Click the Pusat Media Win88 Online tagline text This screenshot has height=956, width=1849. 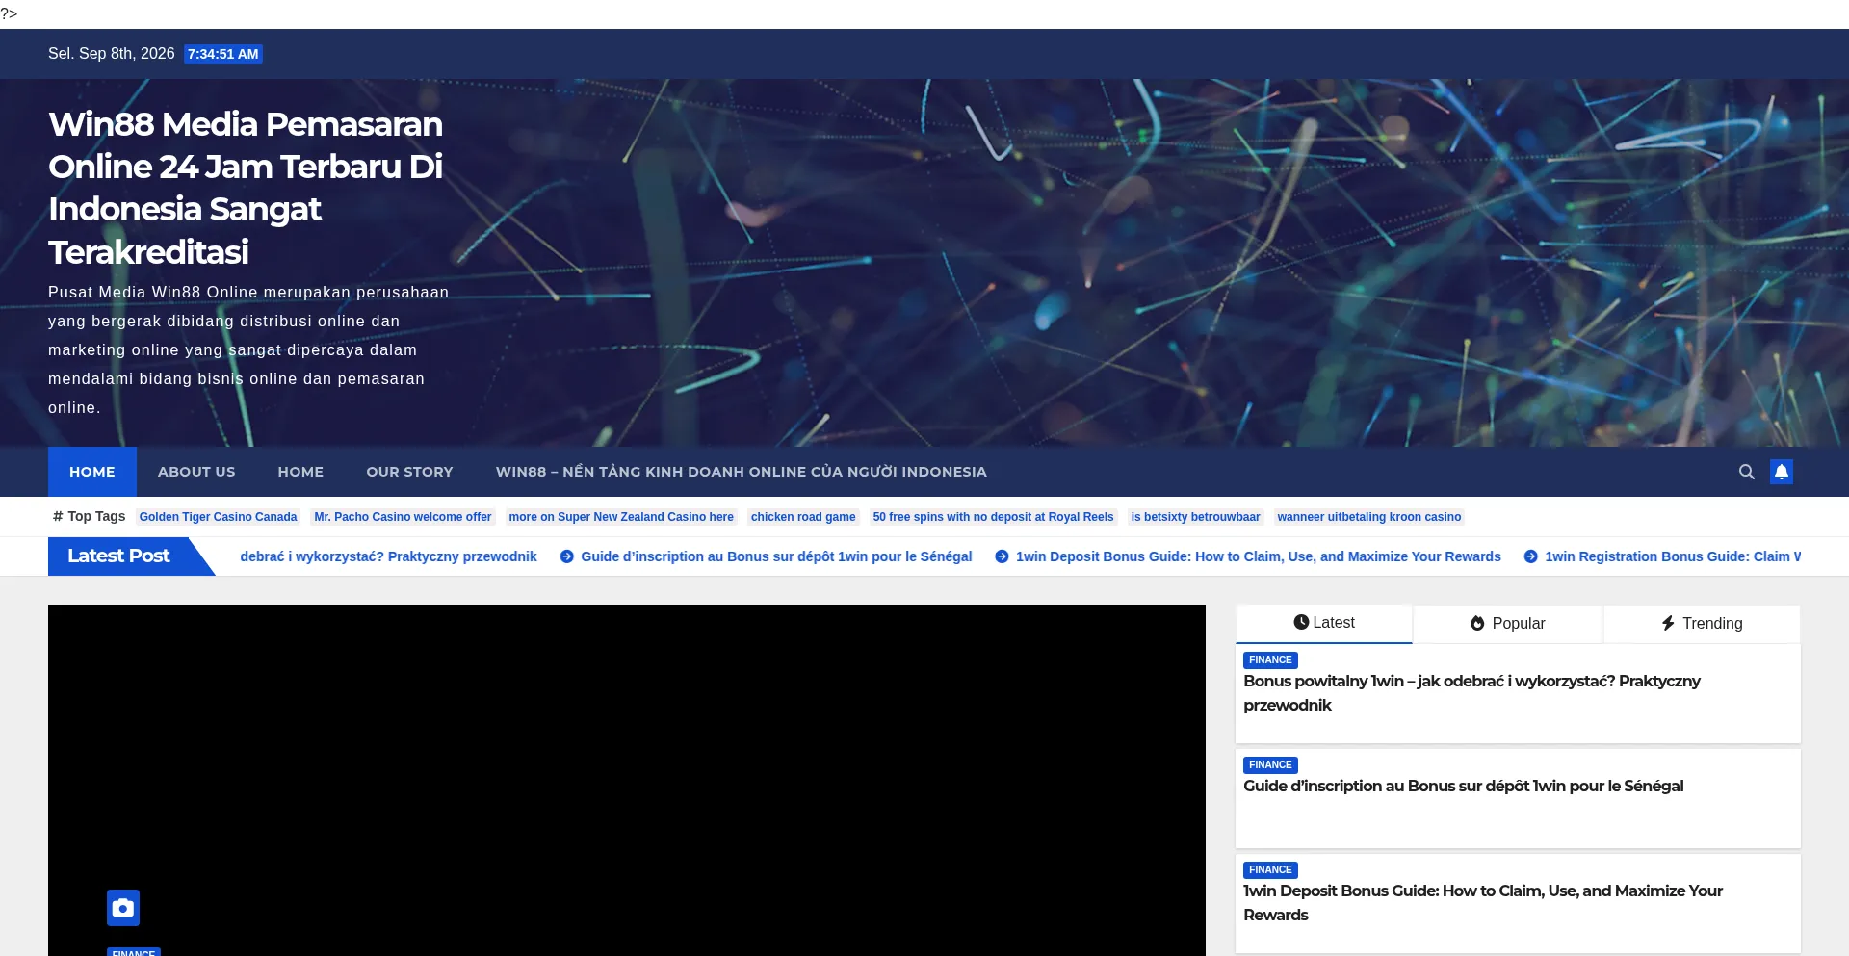pyautogui.click(x=248, y=350)
